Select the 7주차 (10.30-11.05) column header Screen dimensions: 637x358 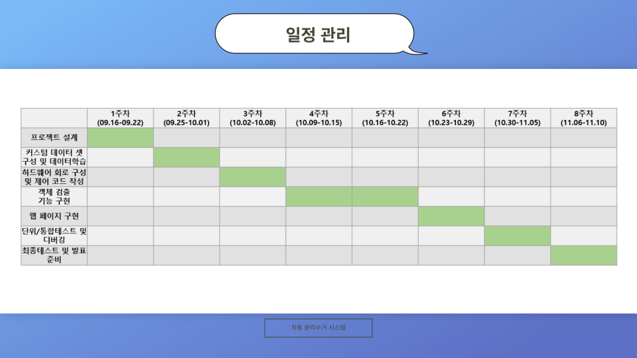click(x=518, y=118)
